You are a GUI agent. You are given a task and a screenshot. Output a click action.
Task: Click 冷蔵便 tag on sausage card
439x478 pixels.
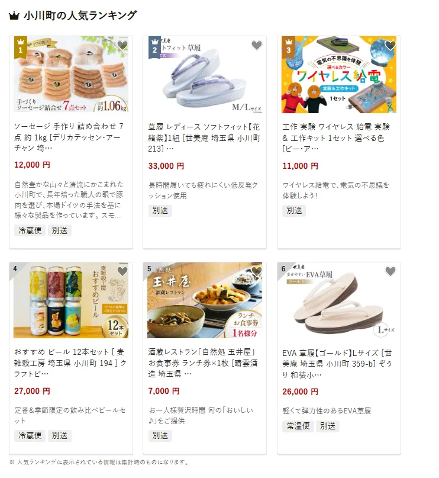pos(30,230)
